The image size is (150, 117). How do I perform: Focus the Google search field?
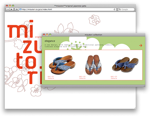point(126,9)
